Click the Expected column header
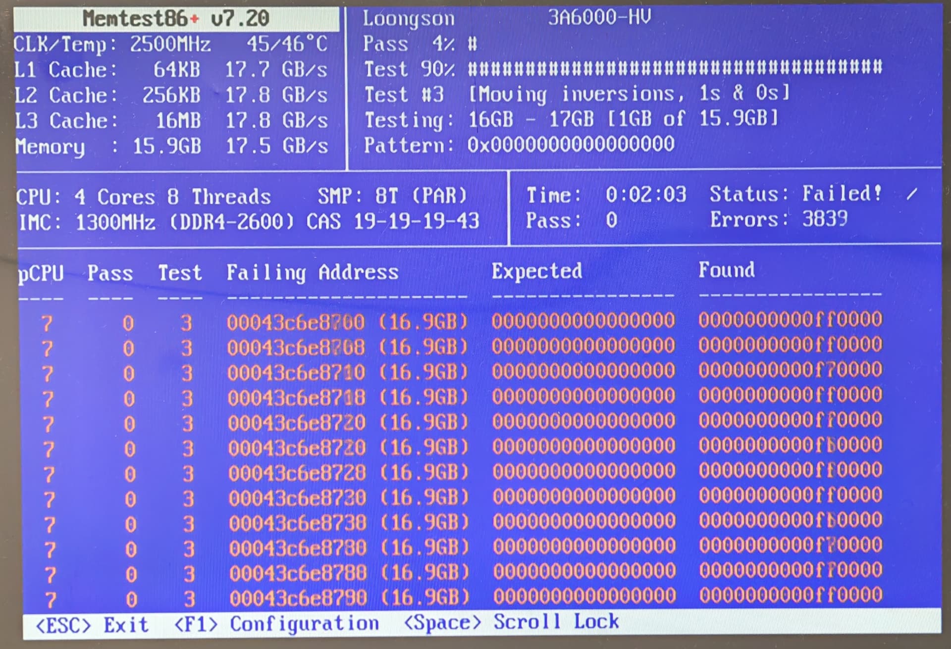This screenshot has height=649, width=951. point(537,271)
